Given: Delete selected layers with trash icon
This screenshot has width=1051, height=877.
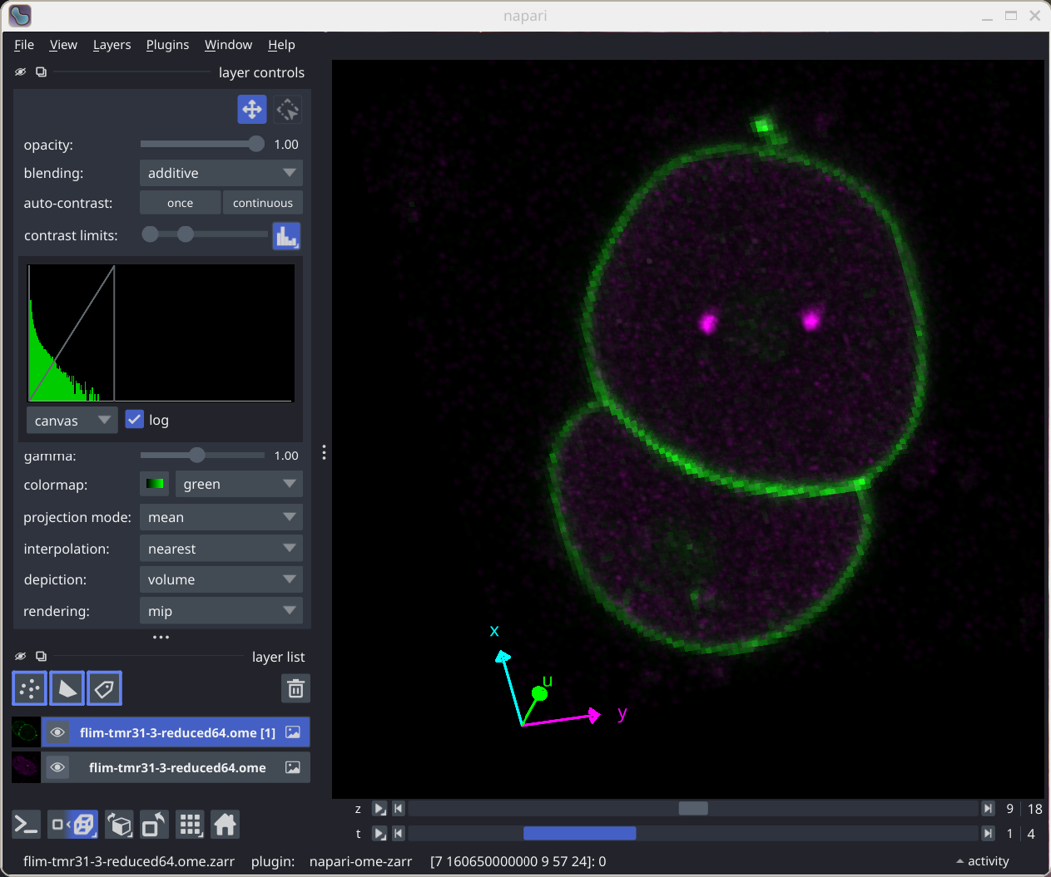Looking at the screenshot, I should [295, 688].
